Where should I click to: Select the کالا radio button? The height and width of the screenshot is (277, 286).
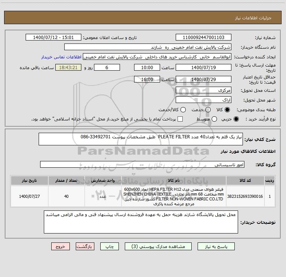227,110
